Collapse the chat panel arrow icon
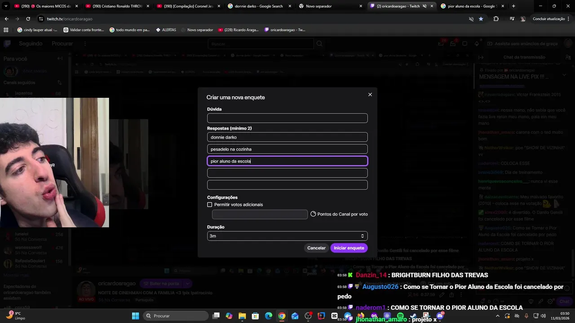This screenshot has height=323, width=575. 481,57
